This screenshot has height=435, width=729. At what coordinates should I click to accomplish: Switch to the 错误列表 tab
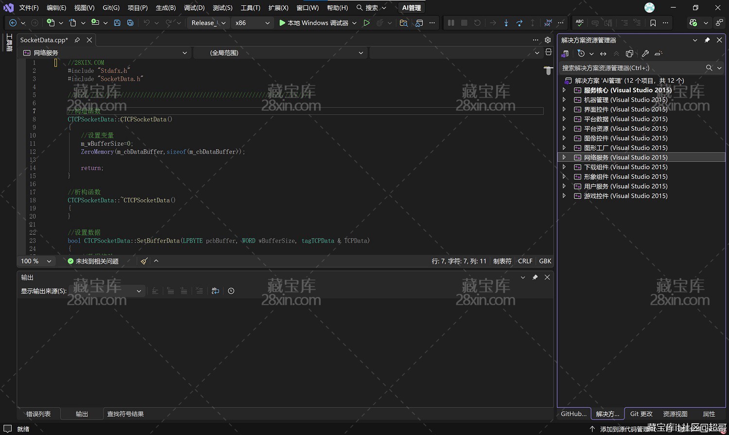tap(39, 414)
